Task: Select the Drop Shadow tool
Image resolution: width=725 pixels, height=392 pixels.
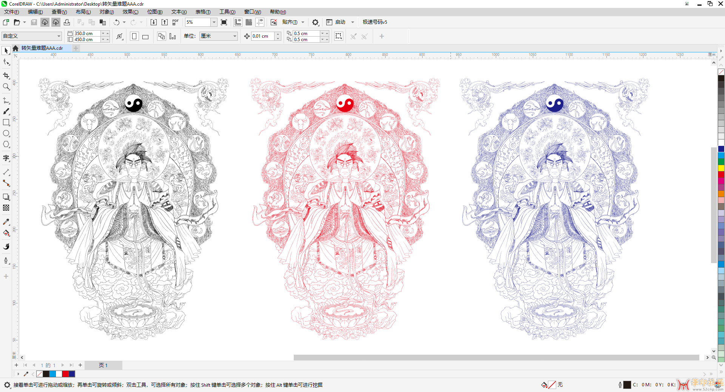Action: 6,197
